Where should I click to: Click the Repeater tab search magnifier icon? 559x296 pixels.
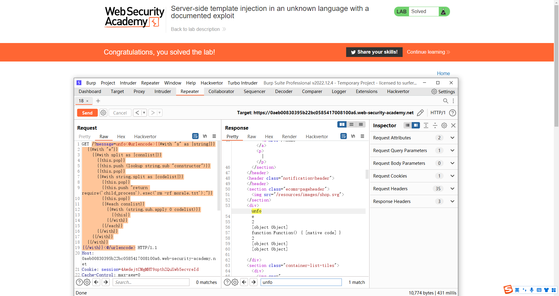click(445, 101)
